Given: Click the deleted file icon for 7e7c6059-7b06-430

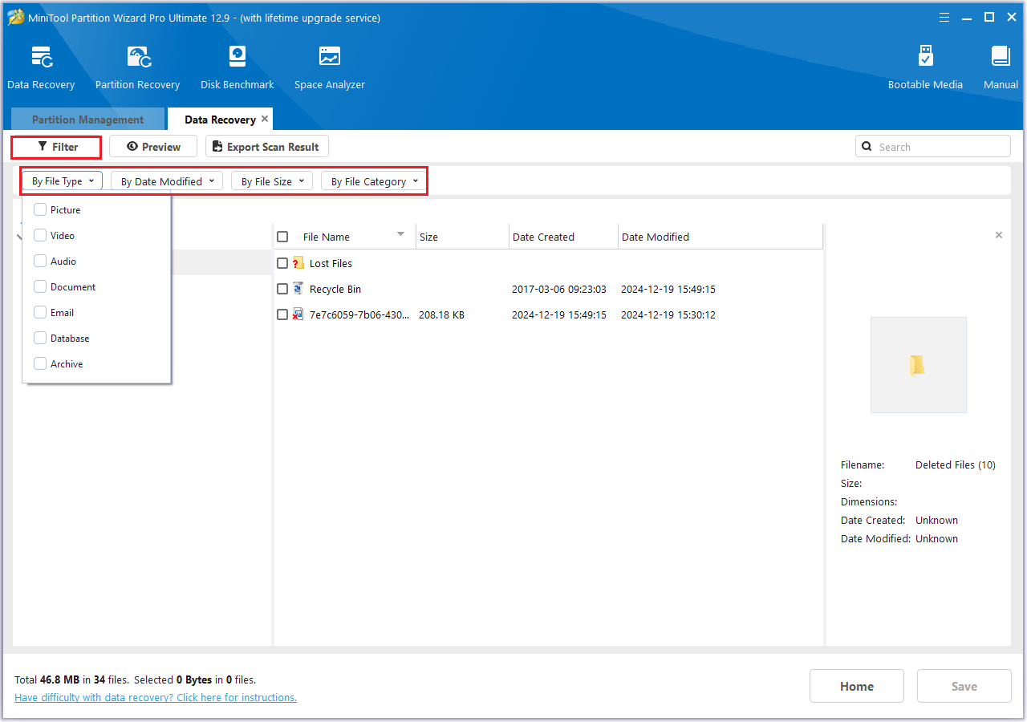Looking at the screenshot, I should [x=298, y=314].
